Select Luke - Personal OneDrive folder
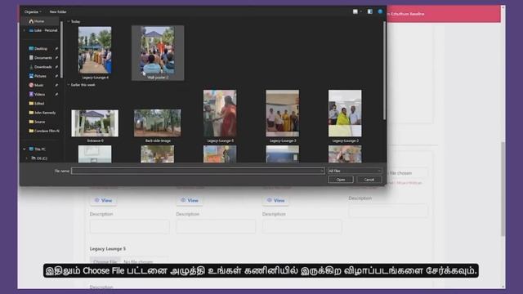Image resolution: width=523 pixels, height=294 pixels. (43, 30)
